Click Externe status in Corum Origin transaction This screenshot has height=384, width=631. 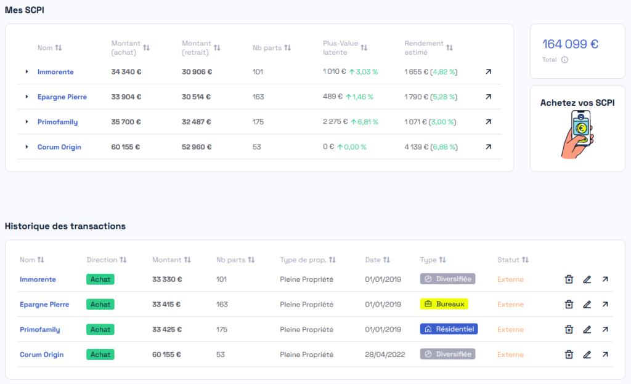coord(510,354)
